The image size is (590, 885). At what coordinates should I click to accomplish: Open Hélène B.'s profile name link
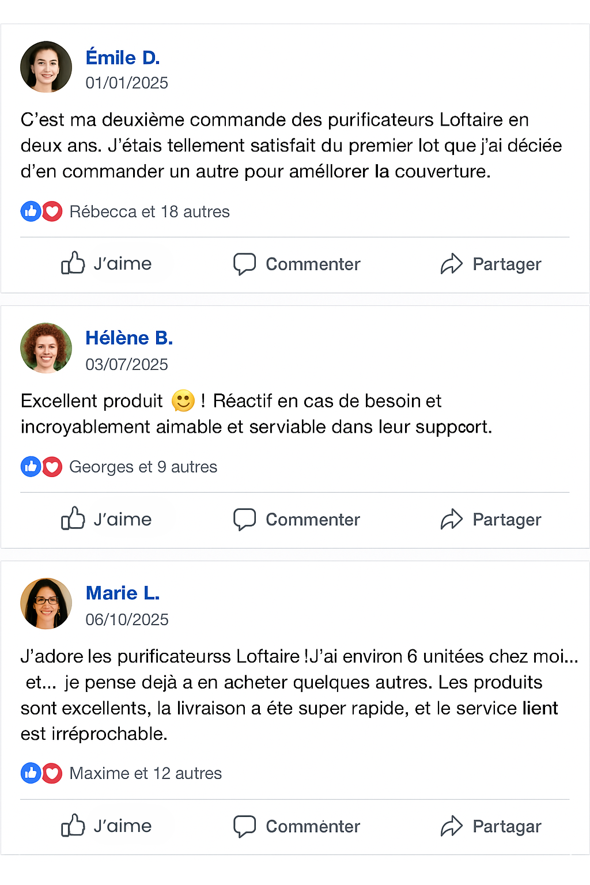click(x=129, y=338)
